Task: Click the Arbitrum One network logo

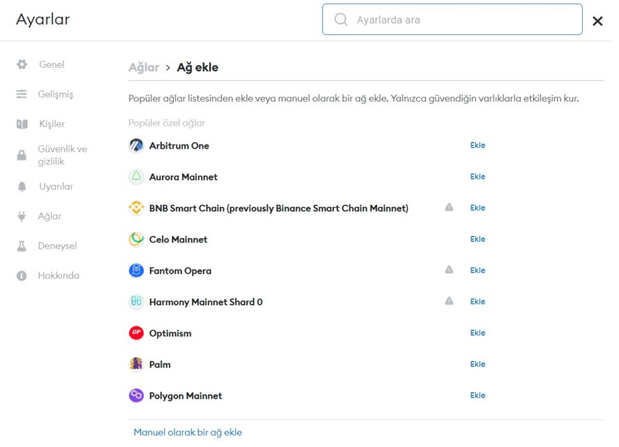Action: pyautogui.click(x=136, y=145)
